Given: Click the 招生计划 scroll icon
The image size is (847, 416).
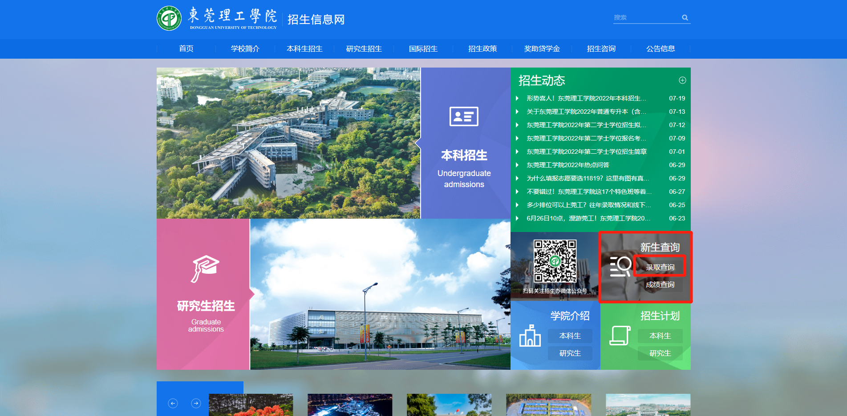Looking at the screenshot, I should coord(620,336).
